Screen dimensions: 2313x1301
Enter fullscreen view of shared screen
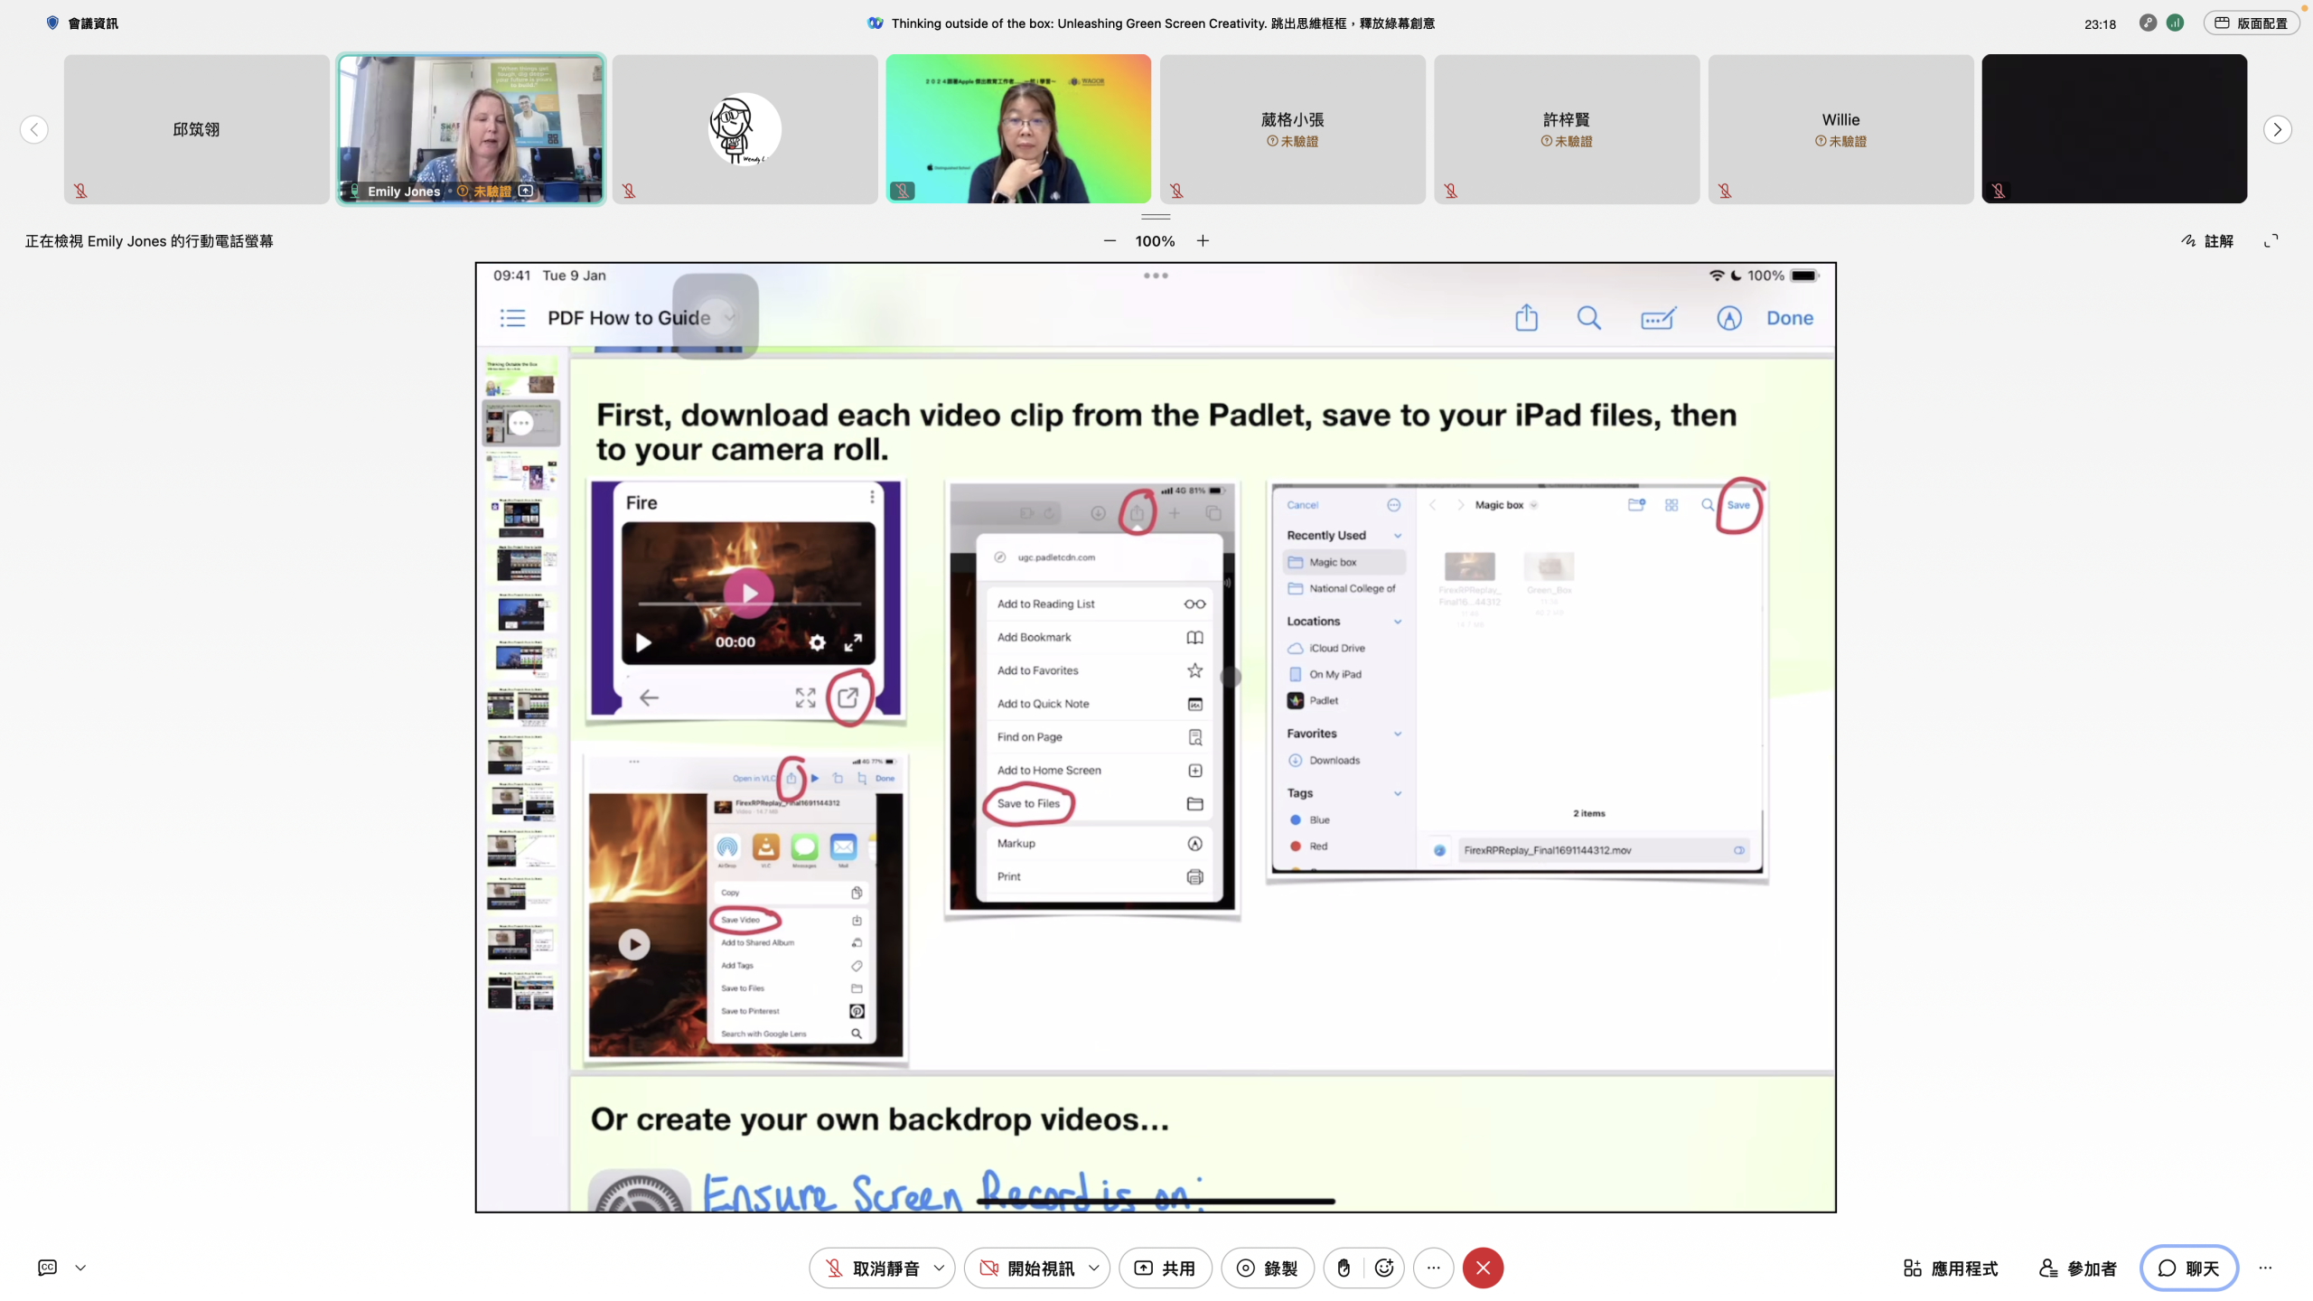[x=2271, y=241]
